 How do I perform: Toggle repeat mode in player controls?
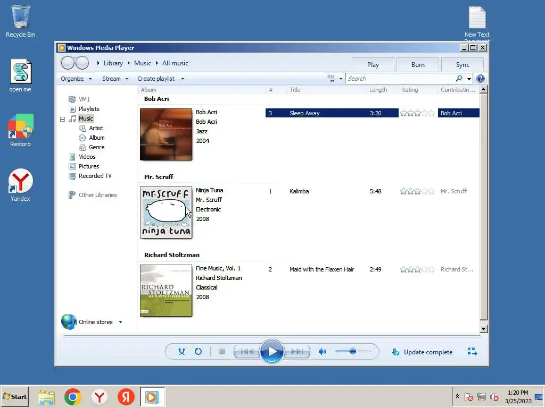[198, 352]
